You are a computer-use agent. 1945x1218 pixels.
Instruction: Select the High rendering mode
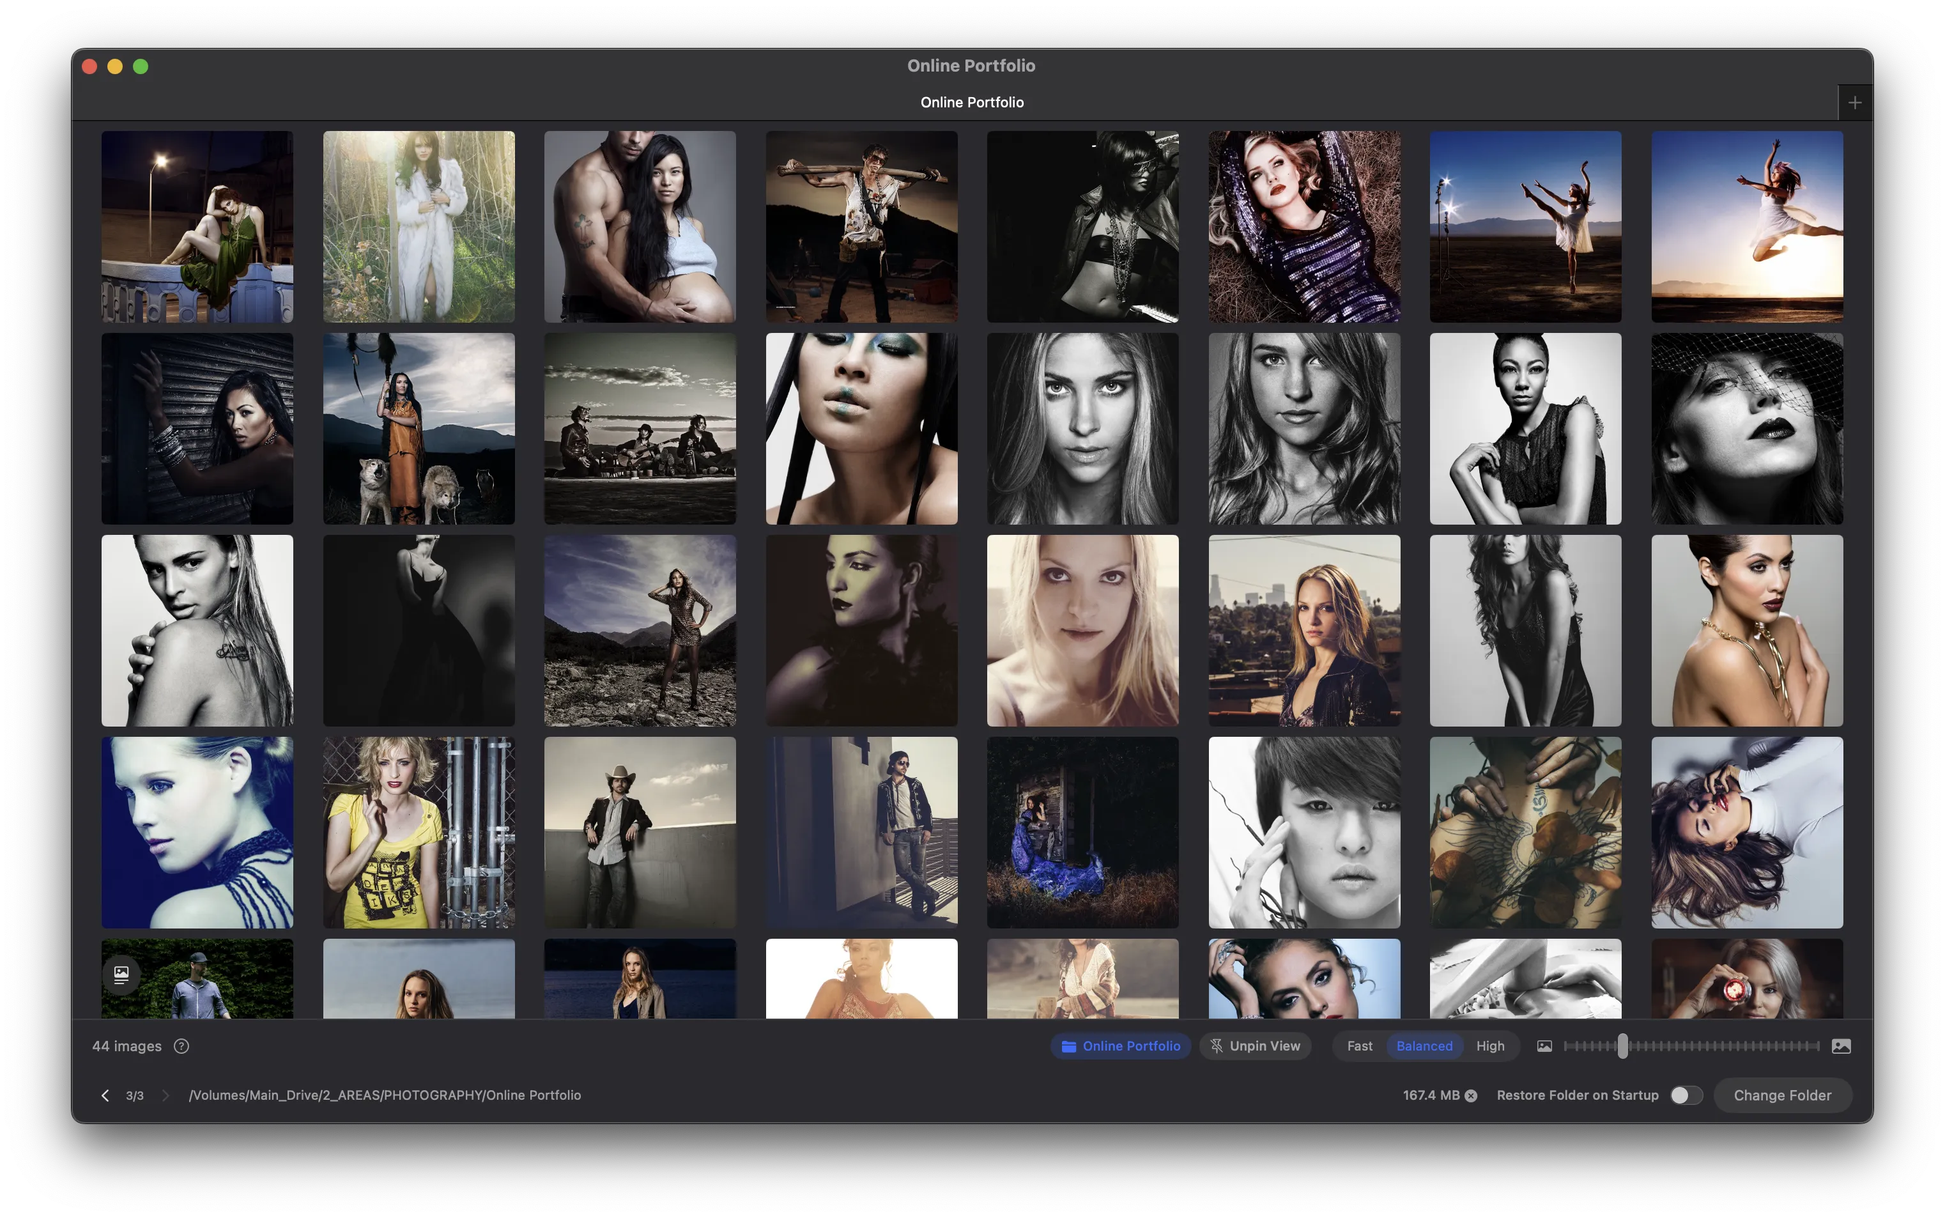click(1490, 1045)
